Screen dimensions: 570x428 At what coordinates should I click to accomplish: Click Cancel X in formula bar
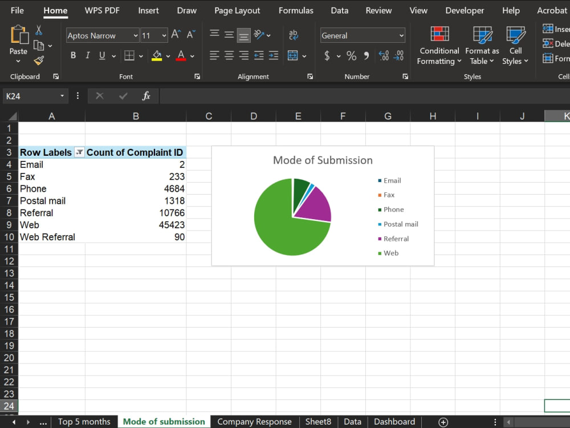100,96
